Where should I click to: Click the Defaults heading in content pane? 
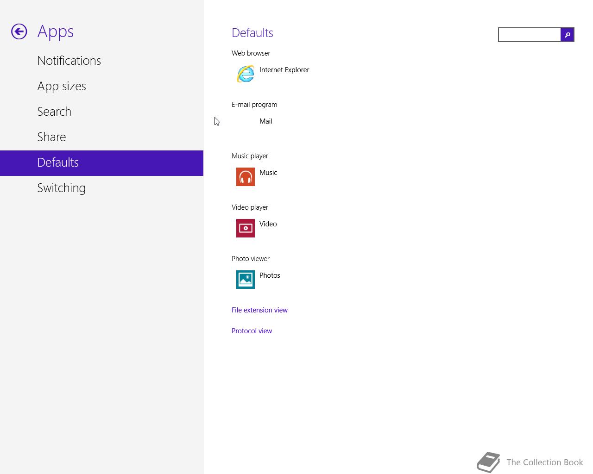(252, 33)
